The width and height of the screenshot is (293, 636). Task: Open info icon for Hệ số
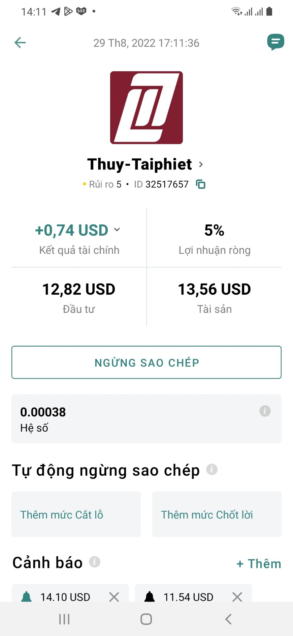[x=265, y=411]
